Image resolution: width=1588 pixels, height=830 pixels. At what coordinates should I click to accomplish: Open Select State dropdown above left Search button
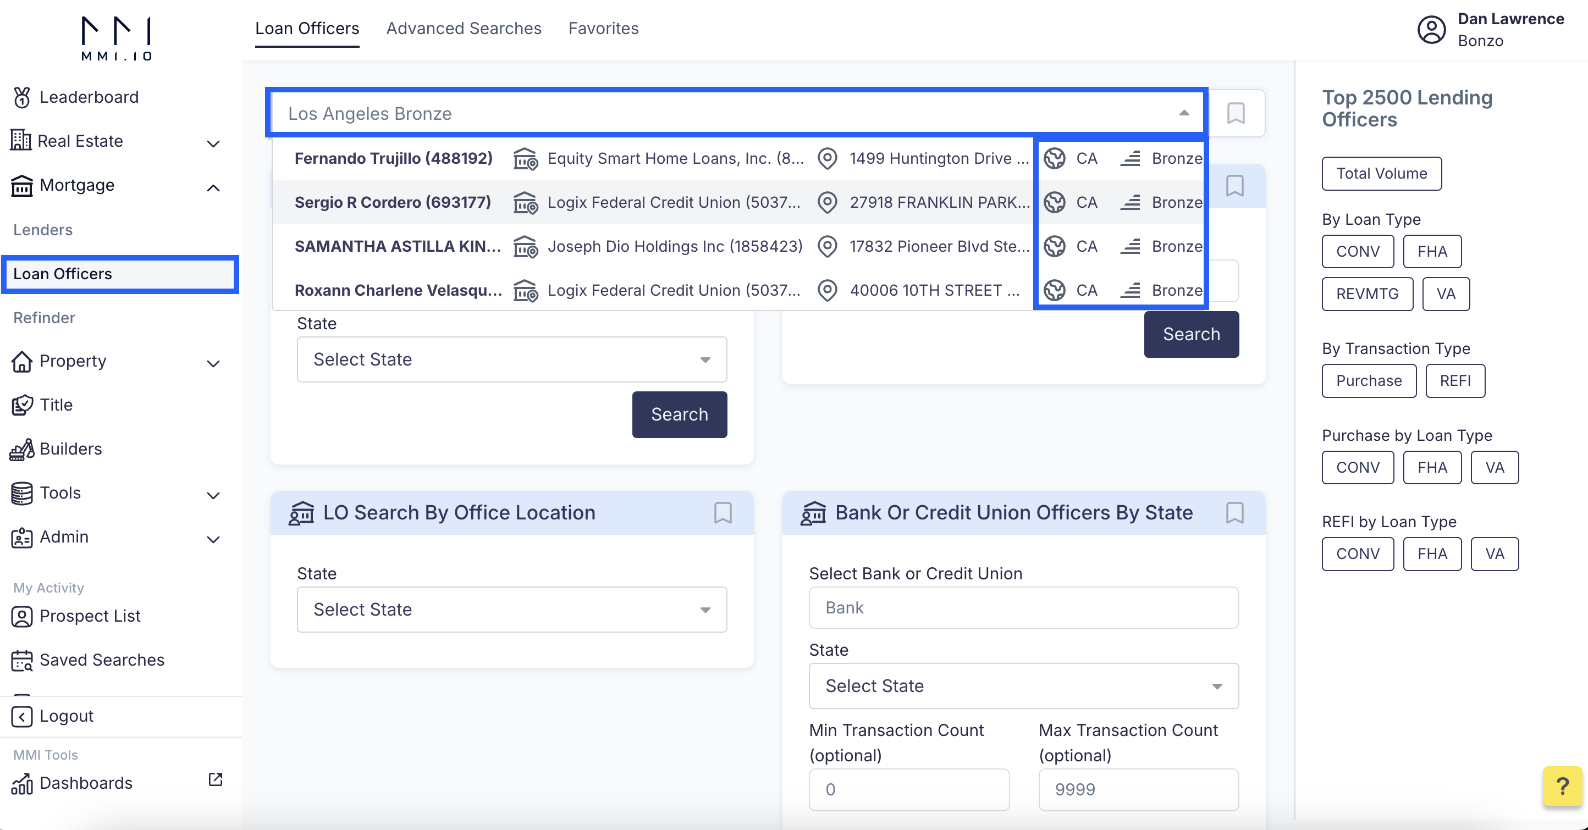coord(512,359)
